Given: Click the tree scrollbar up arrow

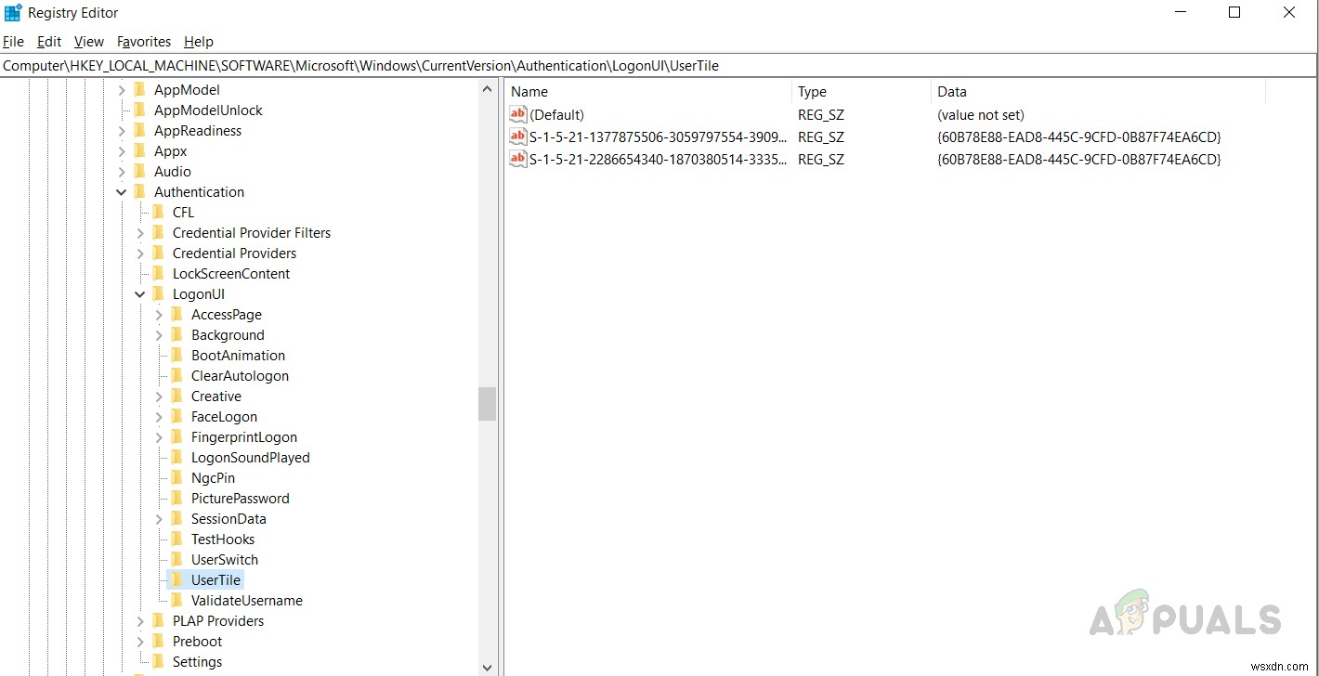Looking at the screenshot, I should [488, 89].
